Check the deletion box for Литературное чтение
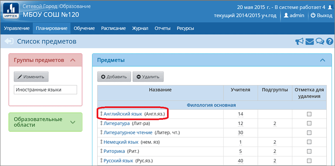The height and width of the screenshot is (166, 335). click(x=309, y=133)
